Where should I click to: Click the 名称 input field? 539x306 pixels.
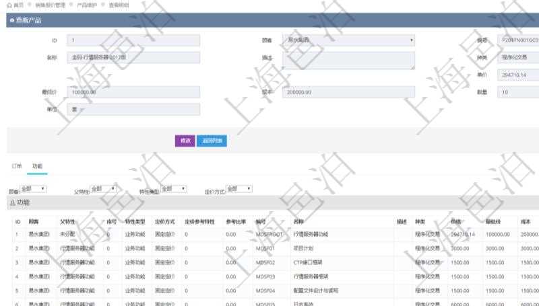tap(133, 57)
